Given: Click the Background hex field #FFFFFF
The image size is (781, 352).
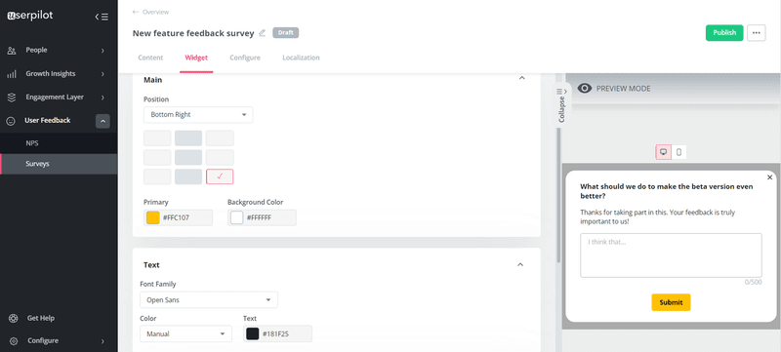Looking at the screenshot, I should point(262,217).
